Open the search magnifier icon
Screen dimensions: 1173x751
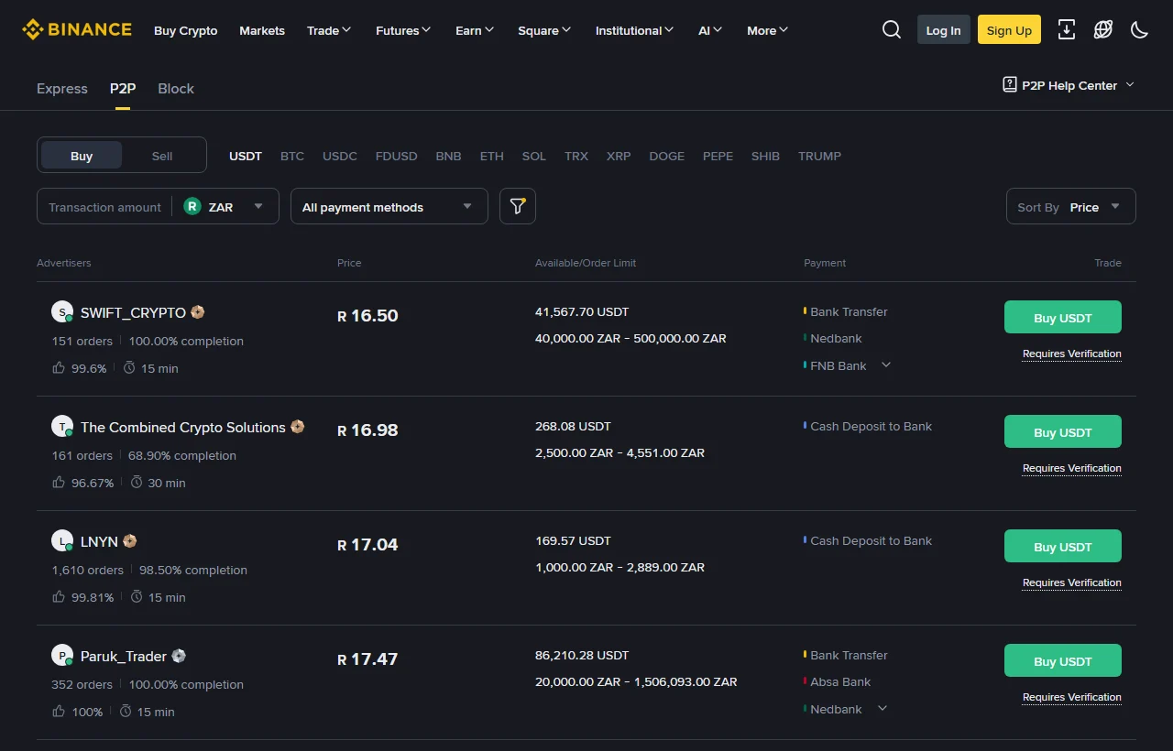click(x=892, y=29)
